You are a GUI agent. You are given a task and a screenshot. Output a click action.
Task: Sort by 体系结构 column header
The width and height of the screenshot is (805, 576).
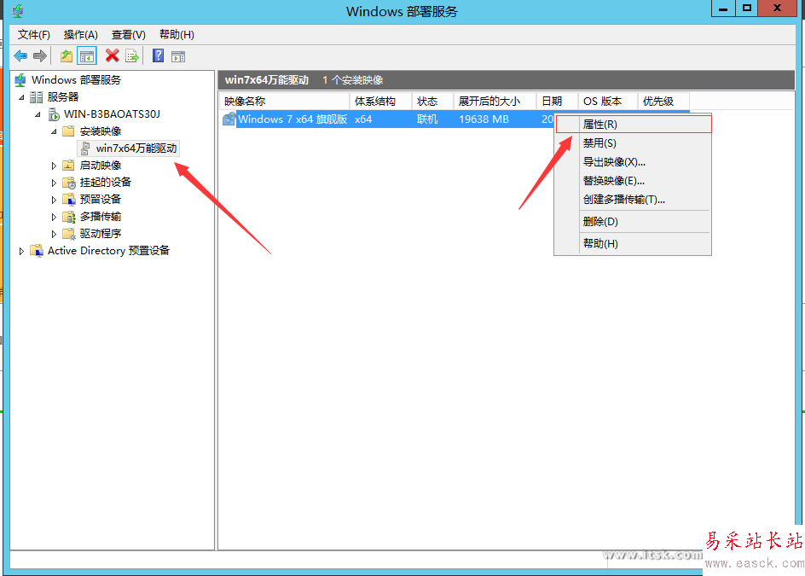point(380,102)
